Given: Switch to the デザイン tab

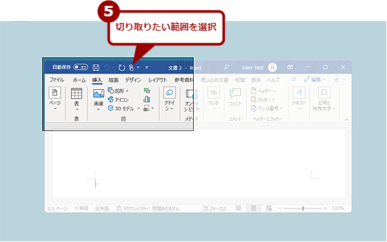Looking at the screenshot, I should tap(133, 79).
